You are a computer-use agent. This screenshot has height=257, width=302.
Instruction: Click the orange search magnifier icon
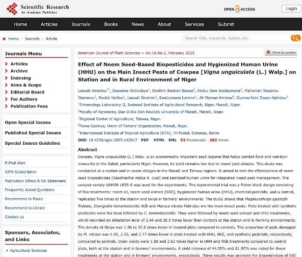(295, 38)
